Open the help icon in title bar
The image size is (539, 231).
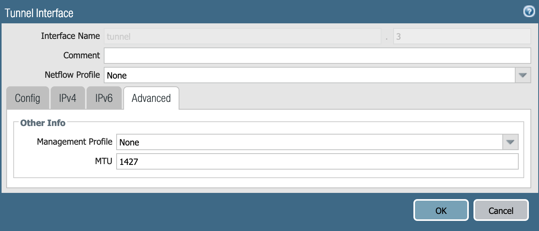(528, 12)
